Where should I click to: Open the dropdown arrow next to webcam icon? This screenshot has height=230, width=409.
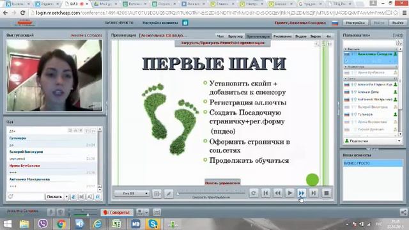point(146,212)
